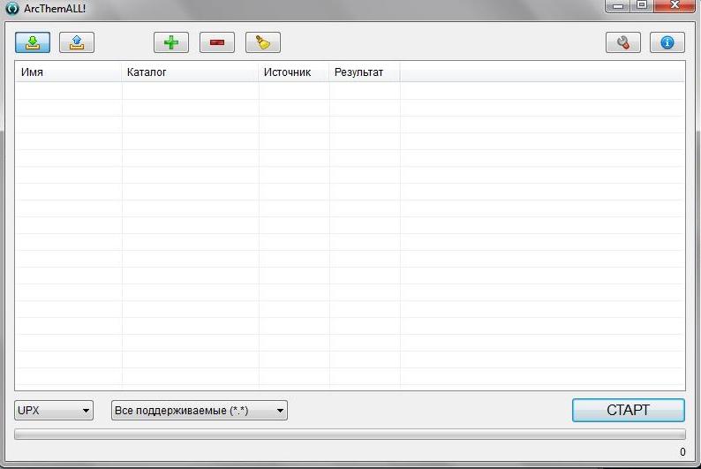Maximize the ArcThemALL! window
Image resolution: width=701 pixels, height=469 pixels.
click(x=642, y=6)
